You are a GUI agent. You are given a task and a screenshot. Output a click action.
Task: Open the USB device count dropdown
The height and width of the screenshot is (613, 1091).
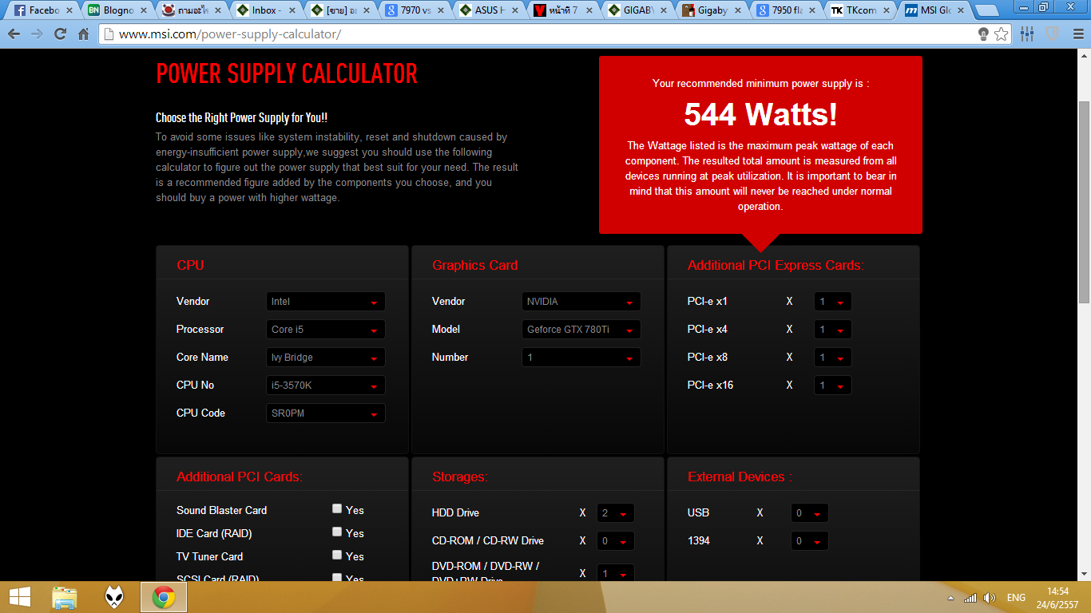(x=809, y=513)
